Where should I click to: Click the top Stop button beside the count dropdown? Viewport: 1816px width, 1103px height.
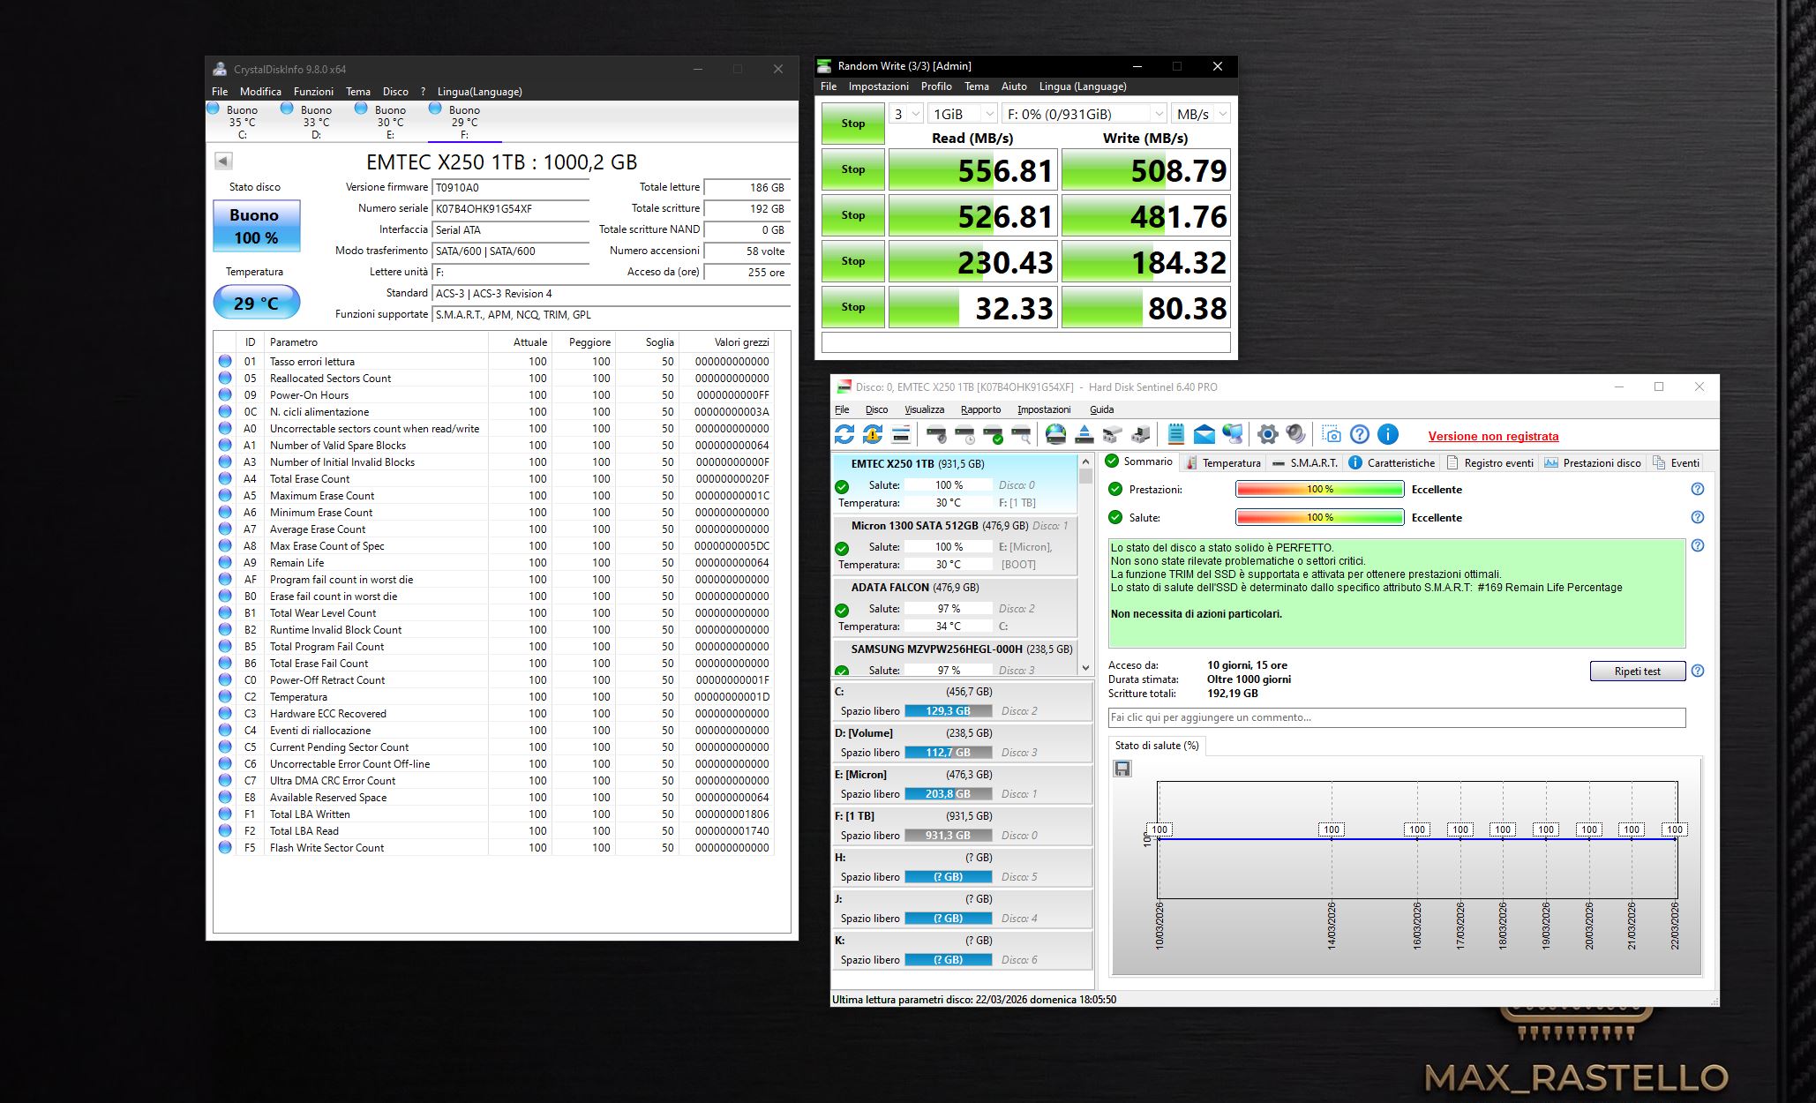[x=852, y=124]
